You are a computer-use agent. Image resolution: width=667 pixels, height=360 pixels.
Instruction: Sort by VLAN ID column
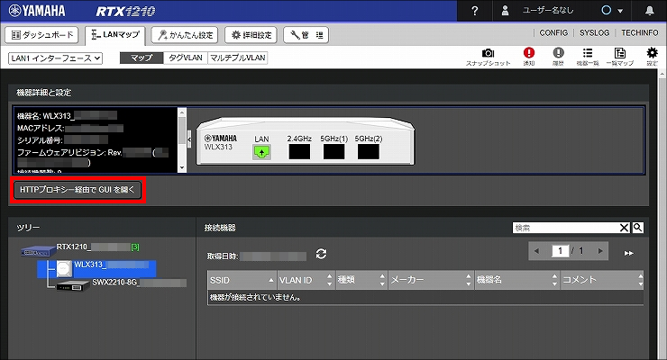tap(306, 280)
